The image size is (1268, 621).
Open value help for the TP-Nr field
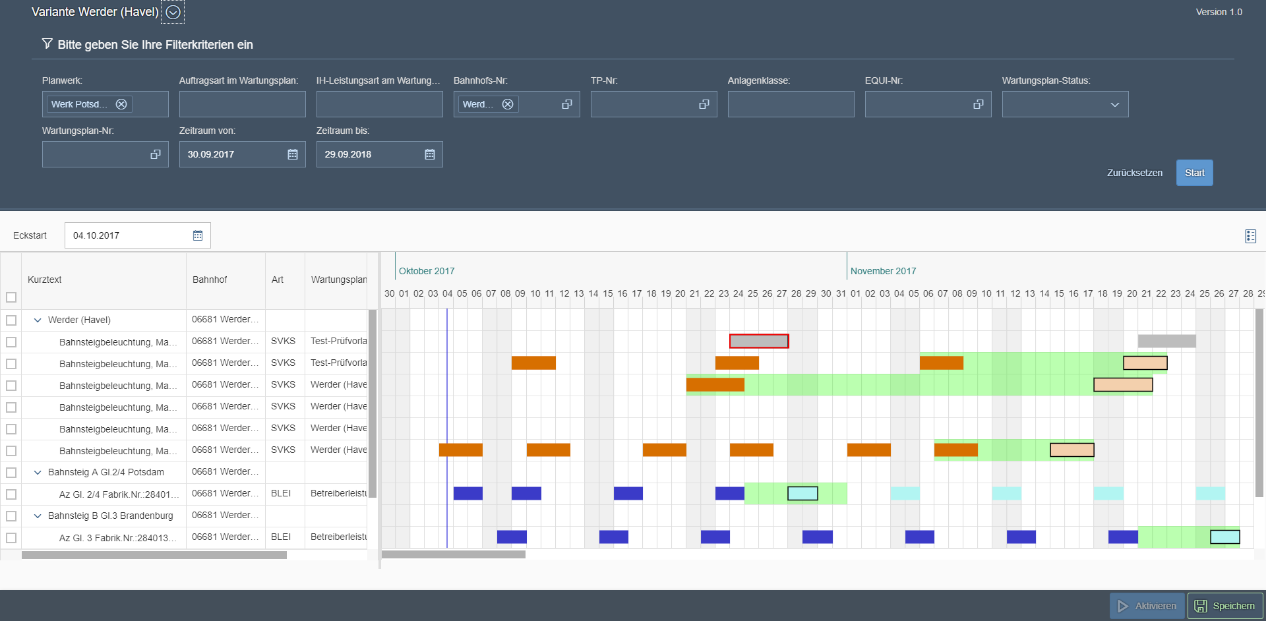[x=703, y=103]
